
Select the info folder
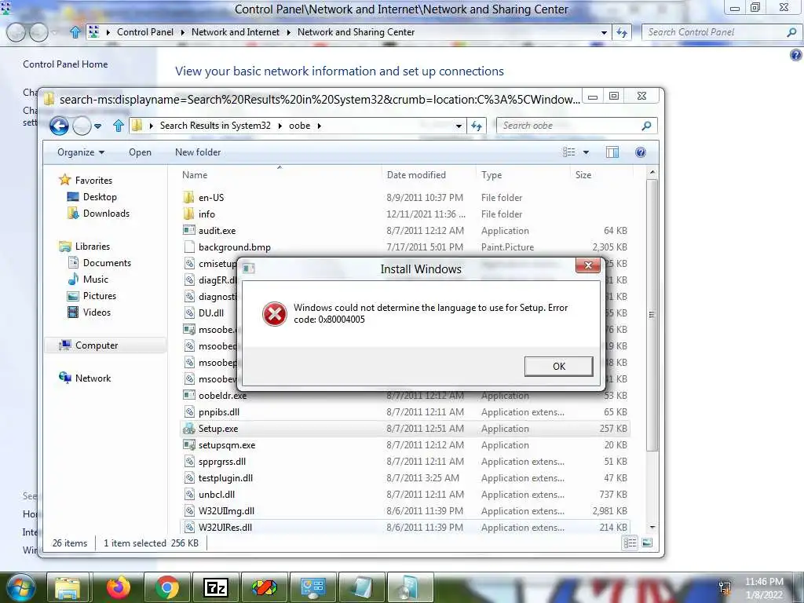tap(206, 214)
